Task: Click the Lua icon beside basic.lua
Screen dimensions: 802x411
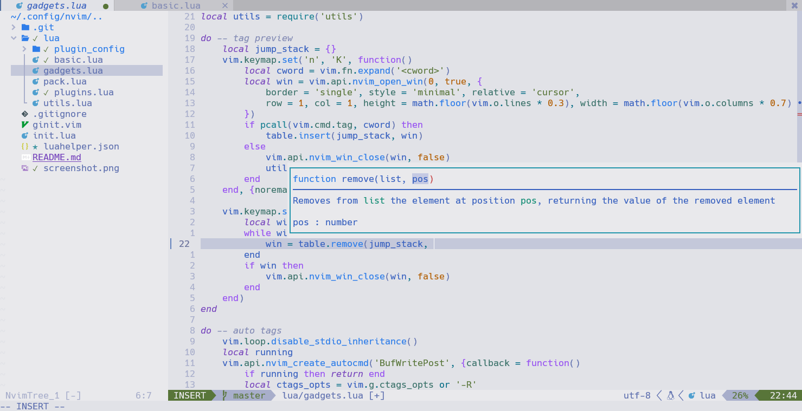Action: point(36,60)
